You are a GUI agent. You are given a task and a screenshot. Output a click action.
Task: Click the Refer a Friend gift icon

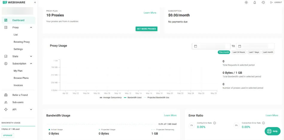(6, 95)
